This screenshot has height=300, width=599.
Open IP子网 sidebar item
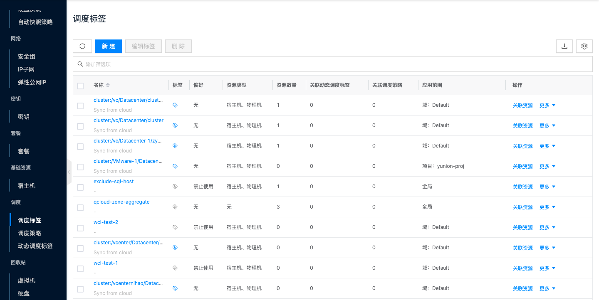[26, 69]
